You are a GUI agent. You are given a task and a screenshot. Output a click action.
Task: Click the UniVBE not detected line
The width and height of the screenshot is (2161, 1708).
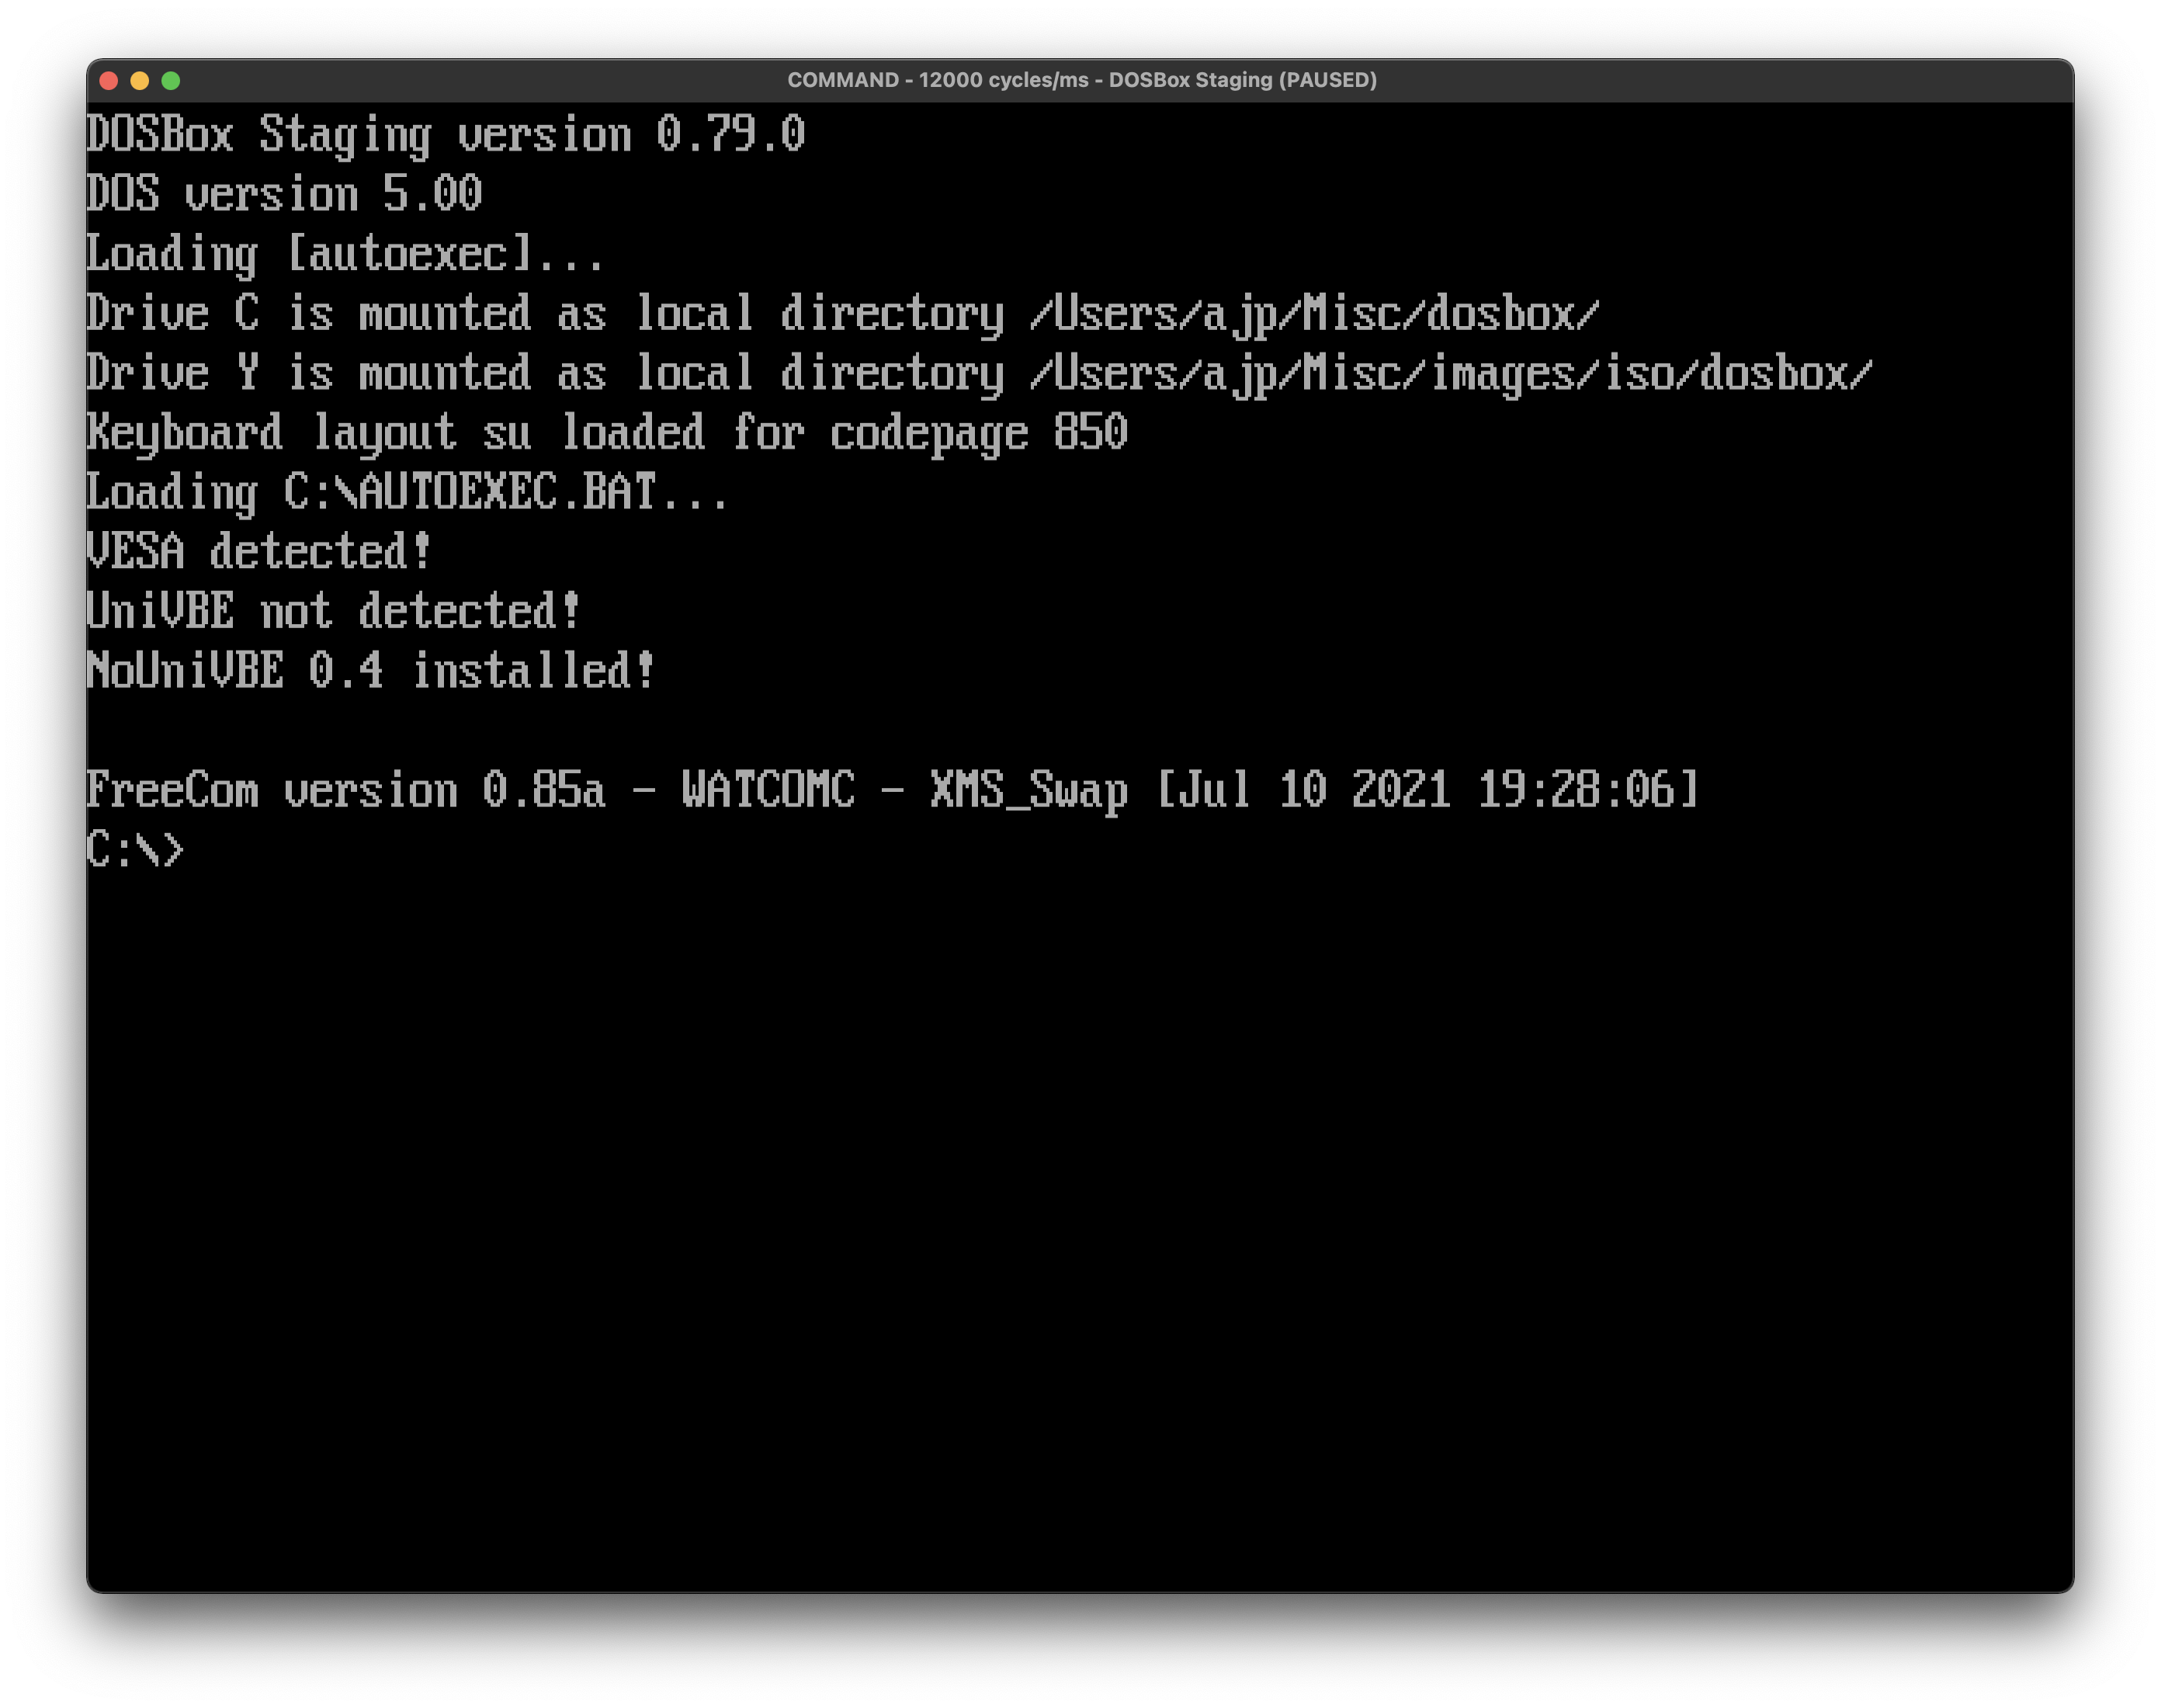(332, 610)
